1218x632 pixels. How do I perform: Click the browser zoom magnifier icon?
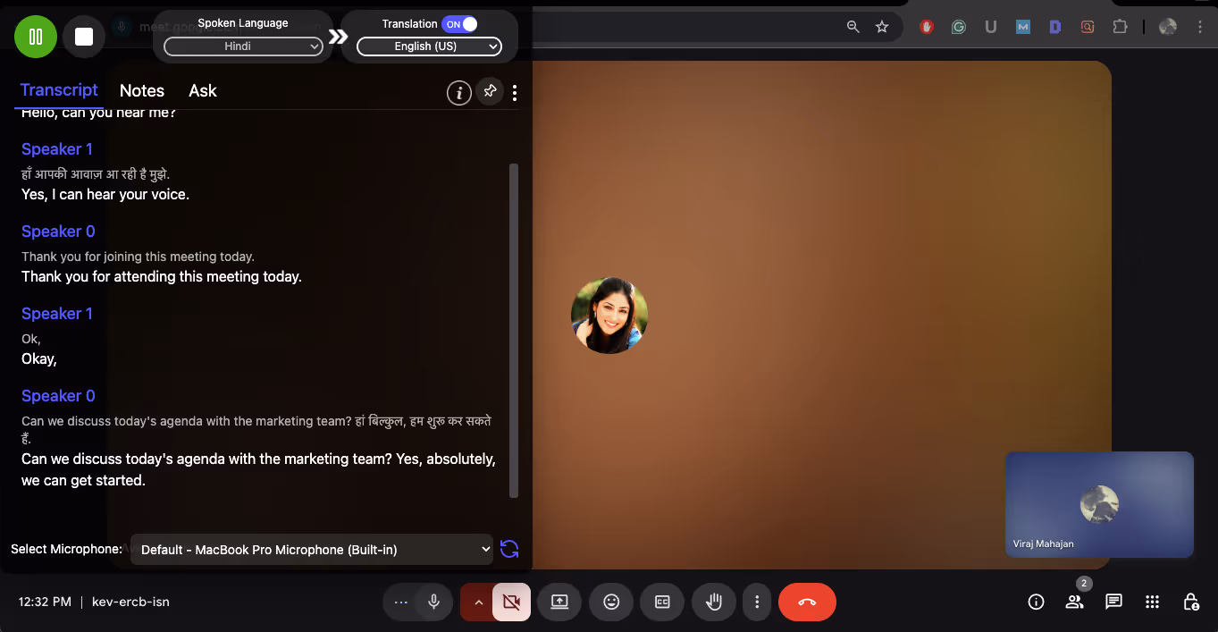click(x=853, y=27)
